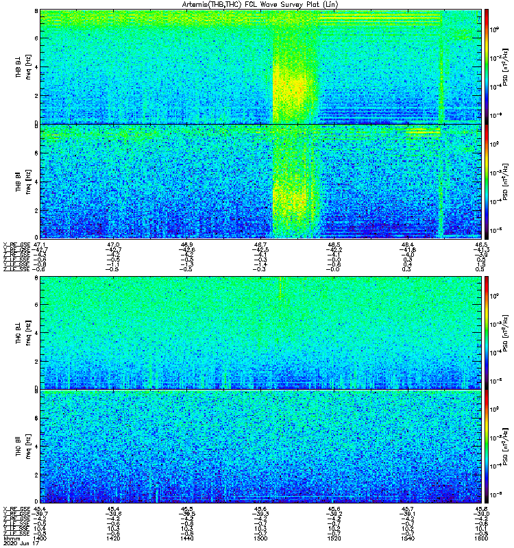Click the "1500" time label
The width and height of the screenshot is (514, 548).
(260, 538)
